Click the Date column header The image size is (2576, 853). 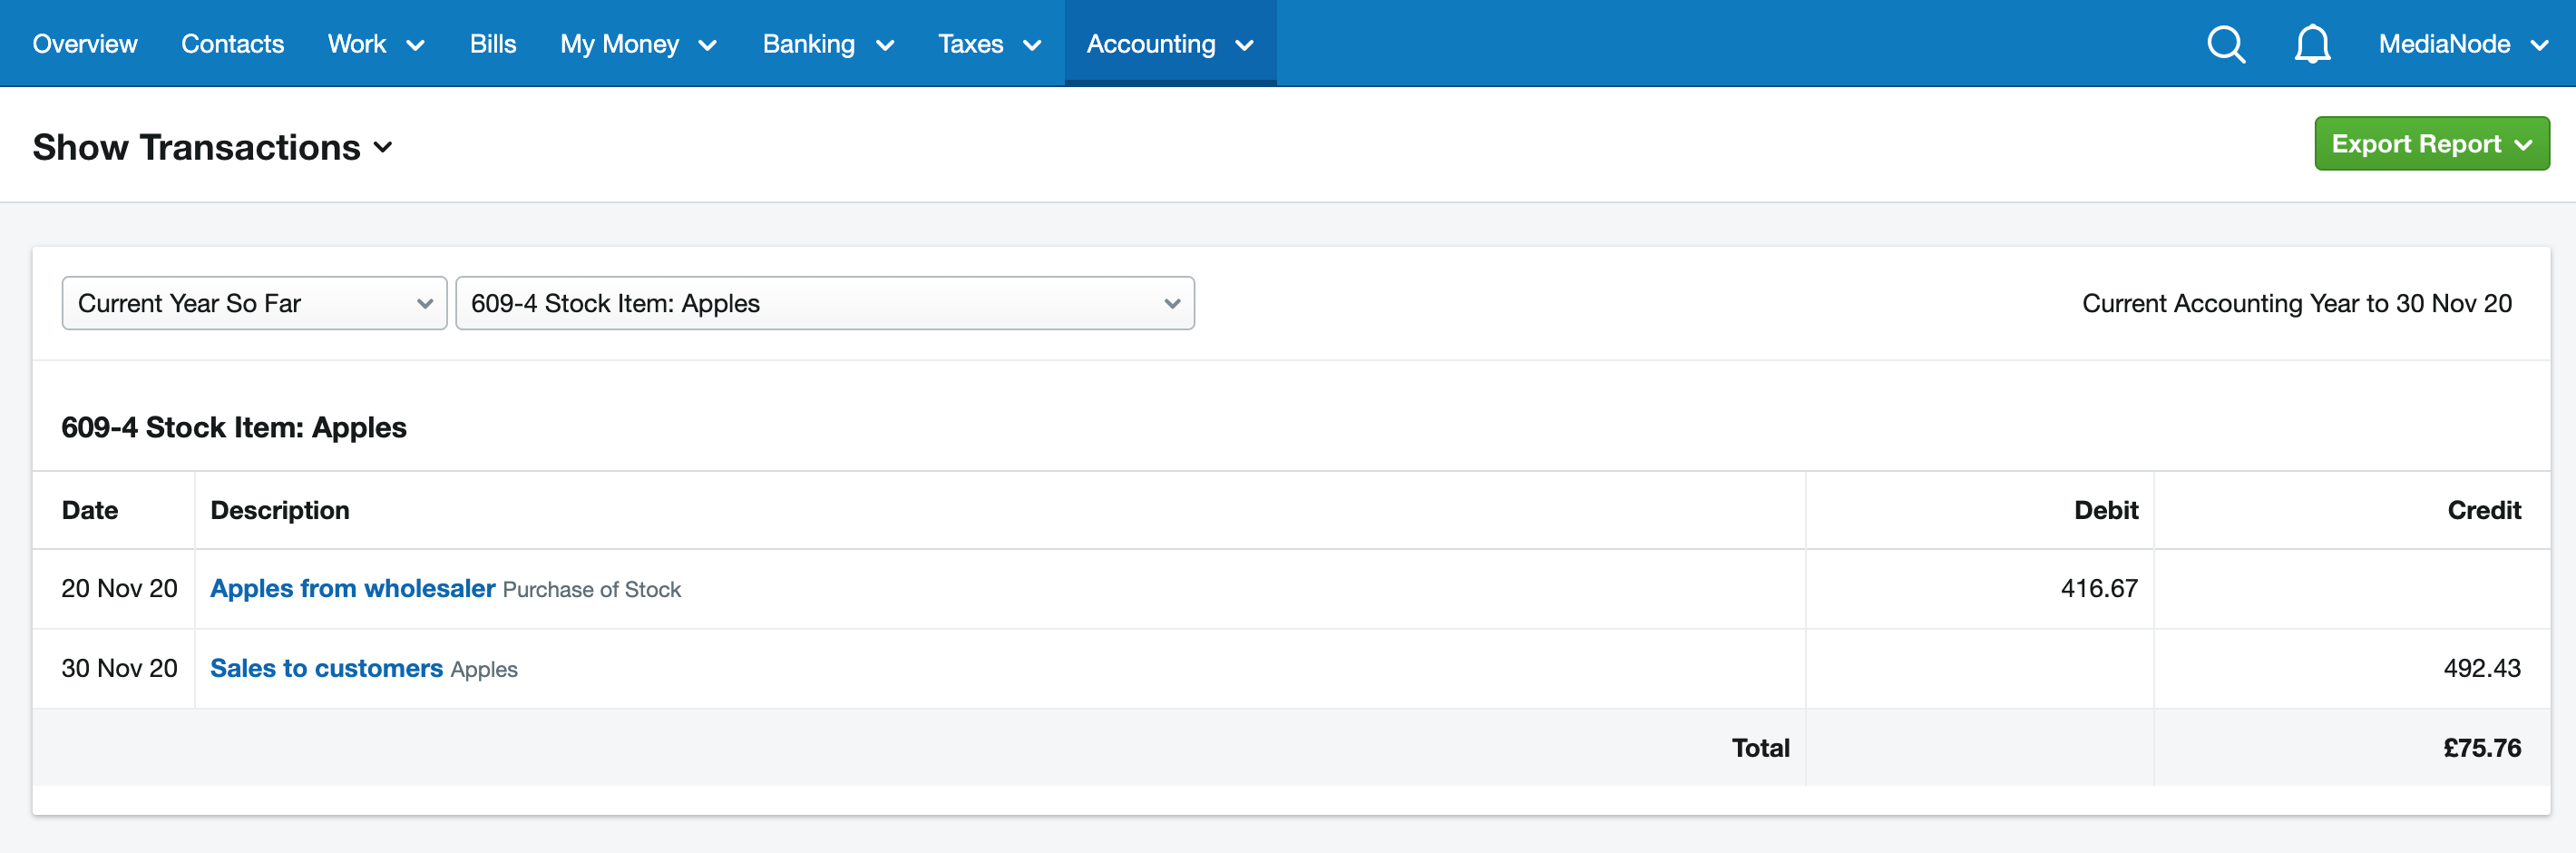(x=90, y=511)
